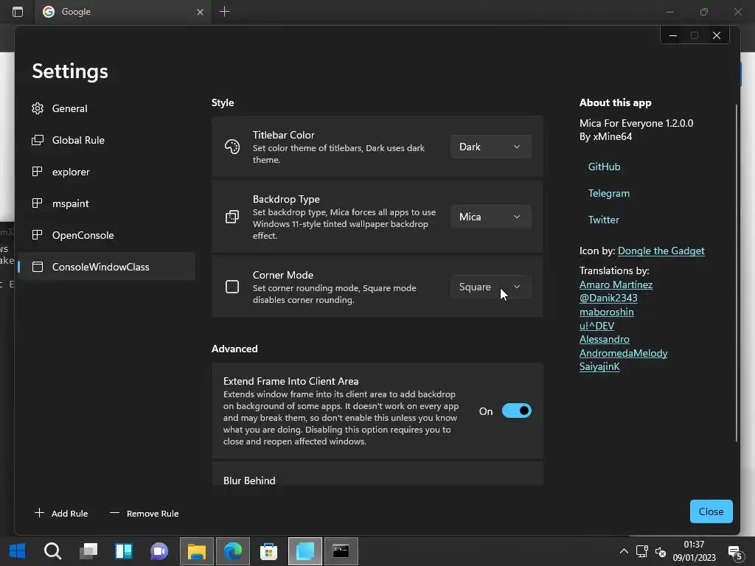Open the Titlebar Color dropdown

[490, 147]
